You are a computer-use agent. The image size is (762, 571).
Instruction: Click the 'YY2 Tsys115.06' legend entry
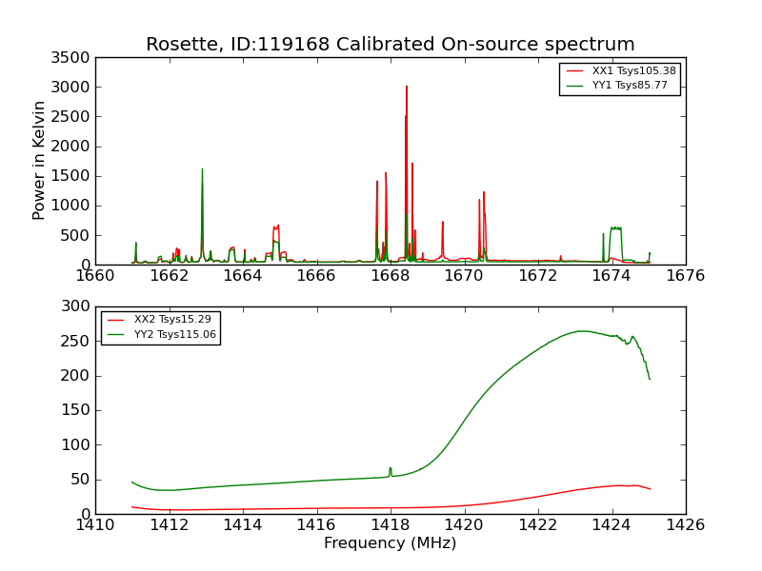(162, 335)
